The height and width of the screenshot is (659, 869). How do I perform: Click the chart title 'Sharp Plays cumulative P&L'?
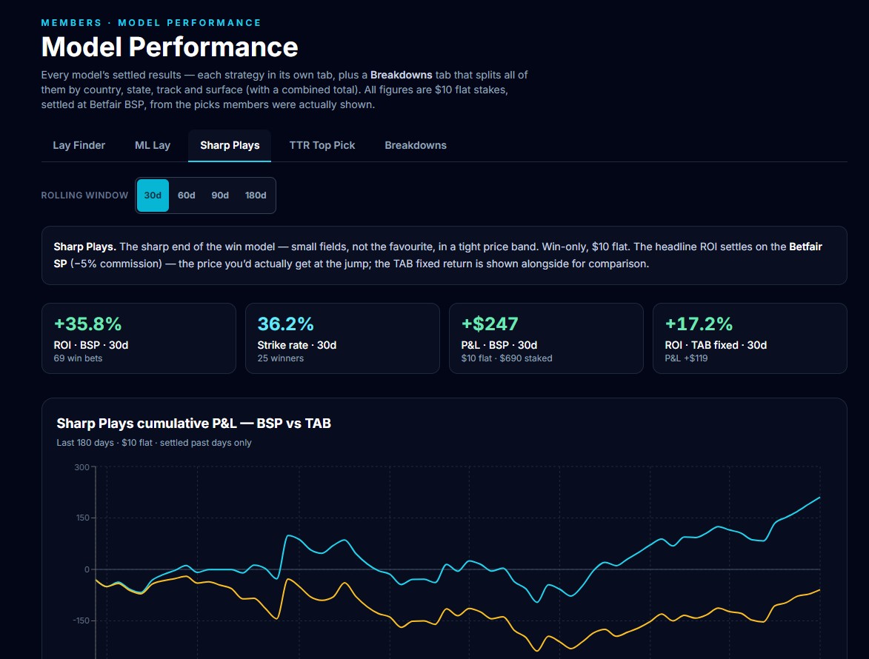point(194,424)
